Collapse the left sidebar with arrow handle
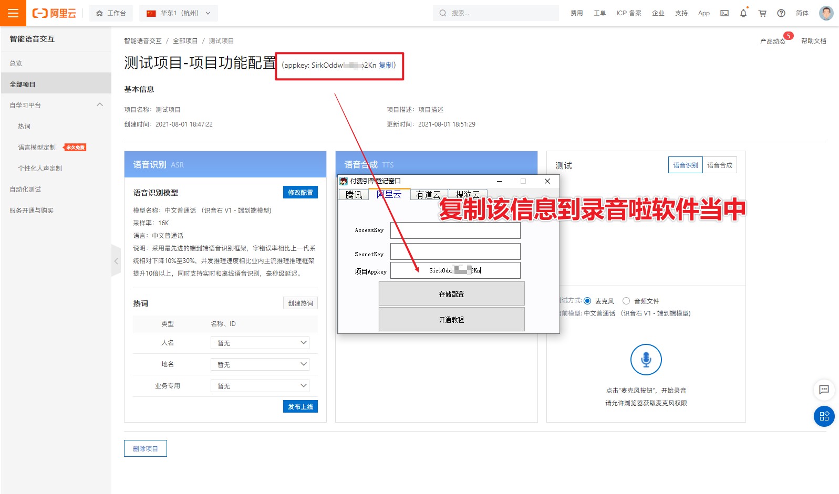 point(116,261)
